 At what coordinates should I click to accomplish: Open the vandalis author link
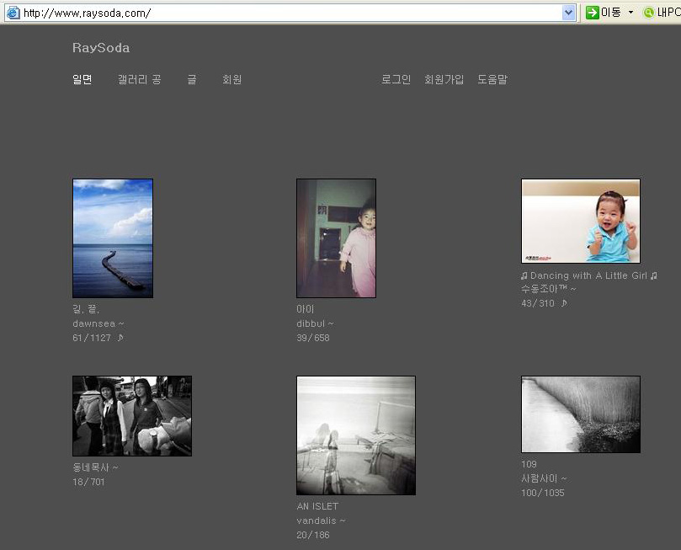point(317,521)
